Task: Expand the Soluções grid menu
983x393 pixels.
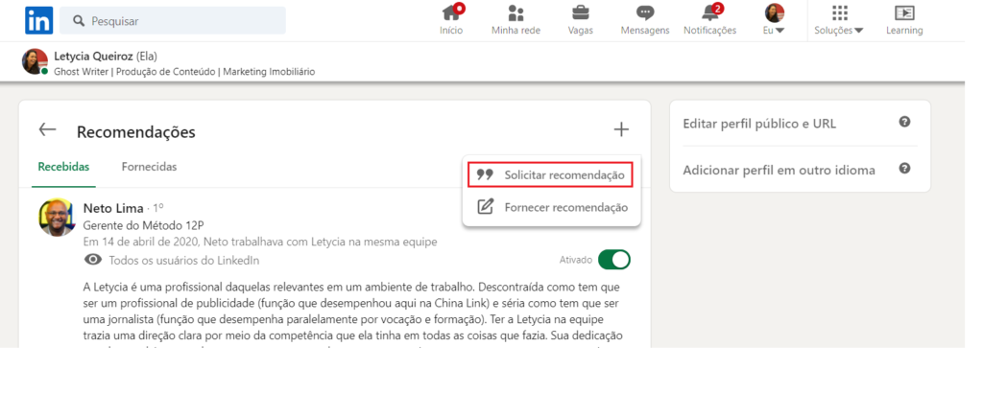Action: point(839,19)
